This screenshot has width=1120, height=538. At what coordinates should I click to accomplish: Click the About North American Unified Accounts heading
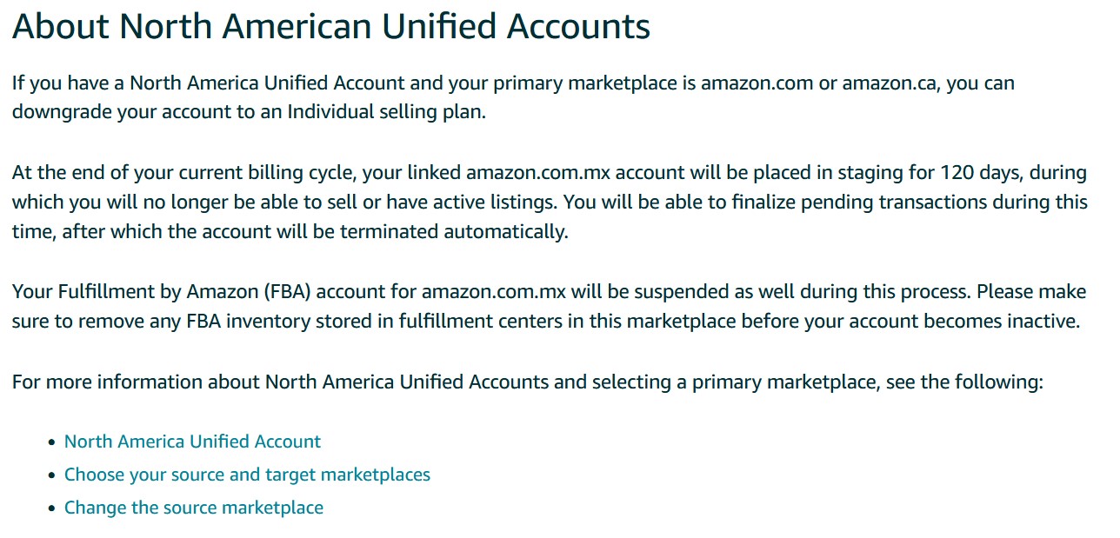click(330, 27)
